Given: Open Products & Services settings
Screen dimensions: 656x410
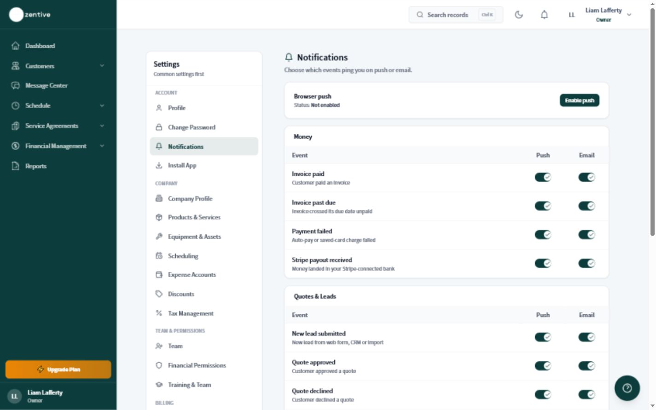Looking at the screenshot, I should 204,217.
